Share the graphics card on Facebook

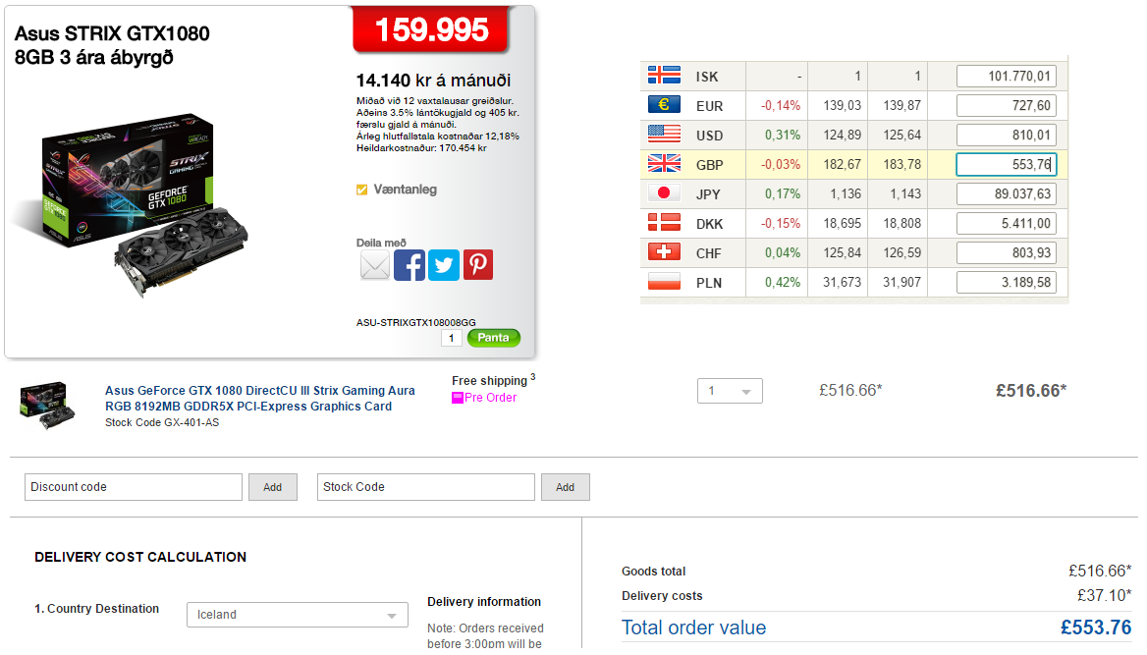click(x=410, y=265)
